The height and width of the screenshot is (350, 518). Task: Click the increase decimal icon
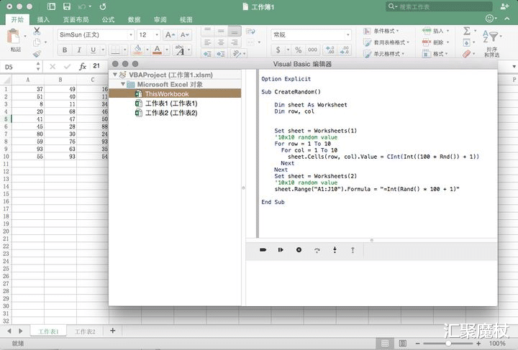[x=330, y=50]
